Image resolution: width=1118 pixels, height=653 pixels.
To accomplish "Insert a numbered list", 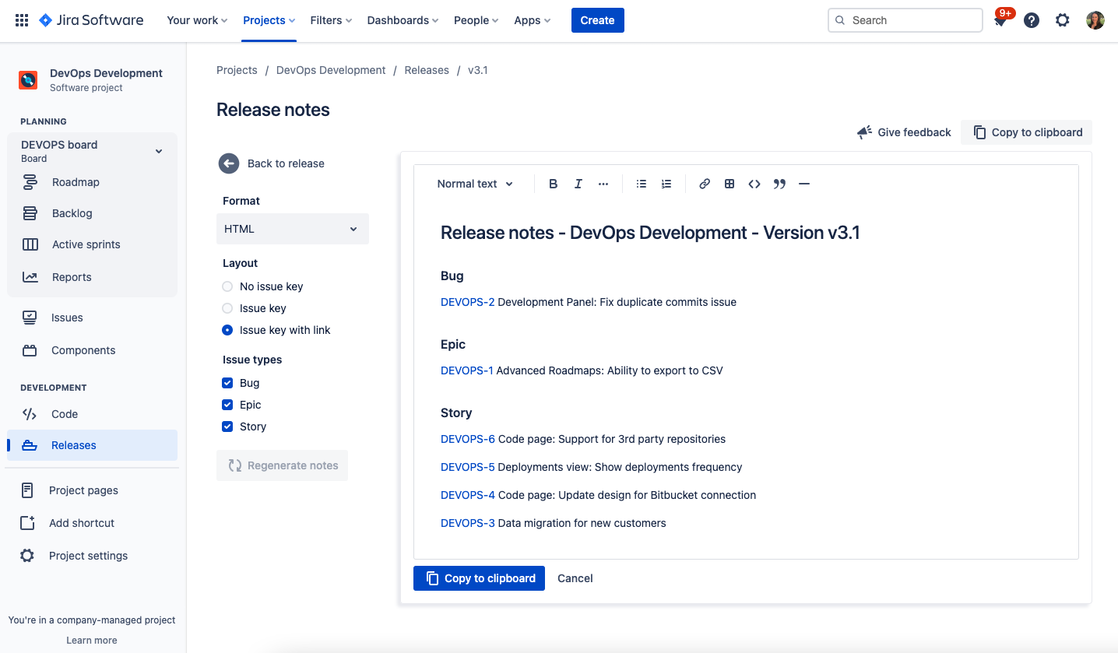I will tap(666, 184).
